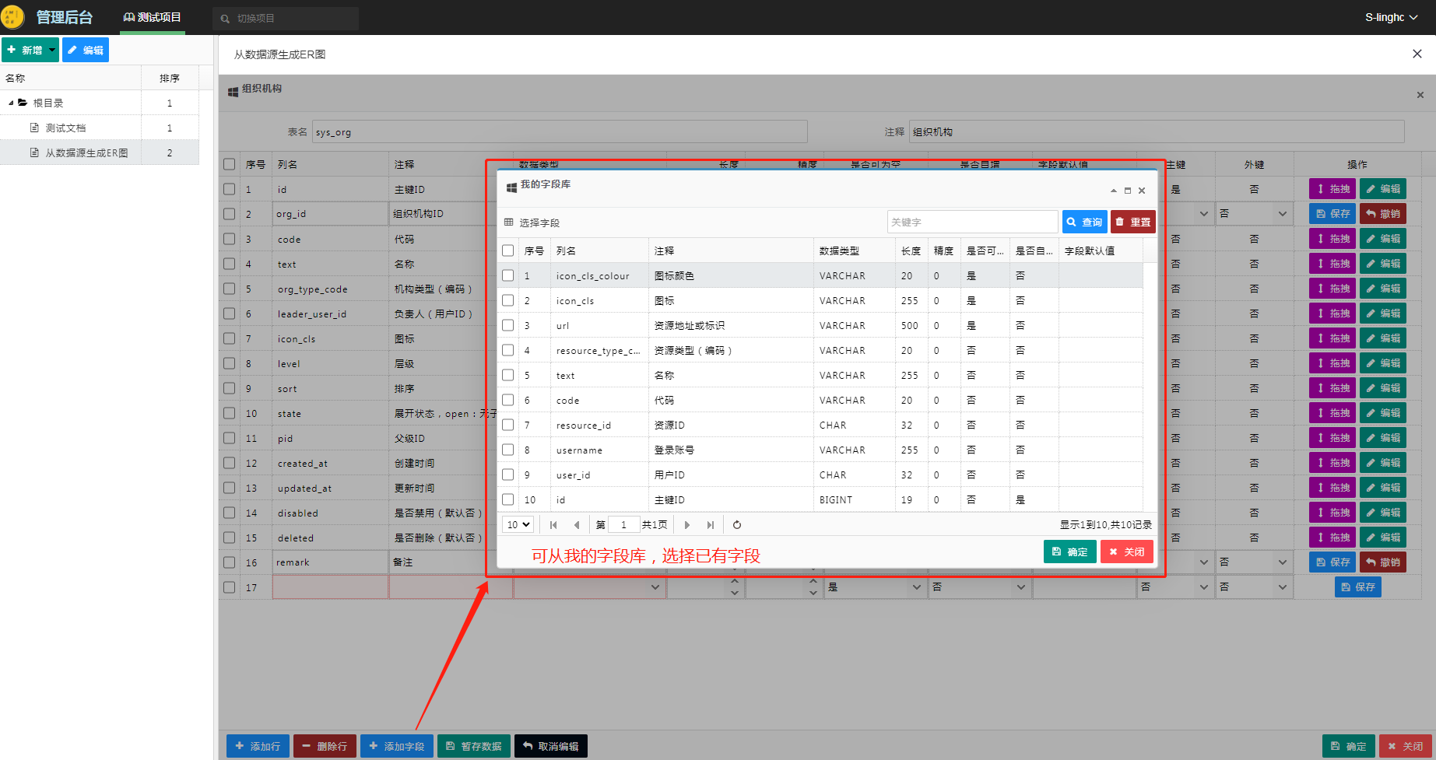The width and height of the screenshot is (1436, 760).
Task: Collapse the root directory tree node
Action: (x=11, y=103)
